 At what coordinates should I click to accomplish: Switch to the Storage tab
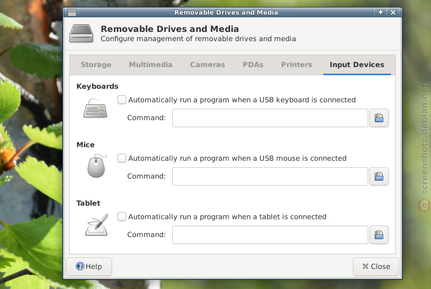[96, 65]
